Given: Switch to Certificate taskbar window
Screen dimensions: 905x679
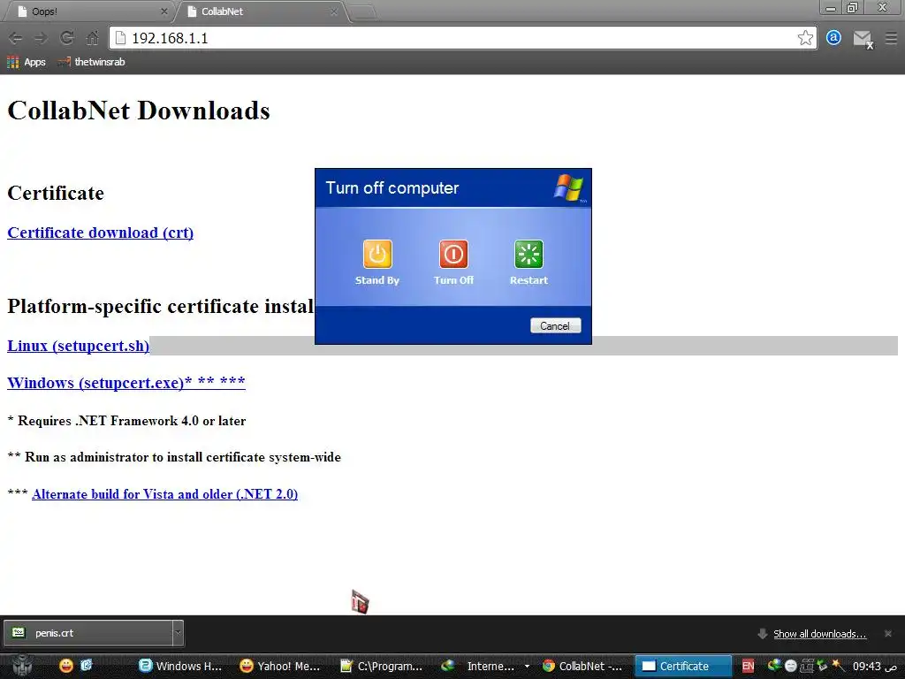Looking at the screenshot, I should 683,667.
